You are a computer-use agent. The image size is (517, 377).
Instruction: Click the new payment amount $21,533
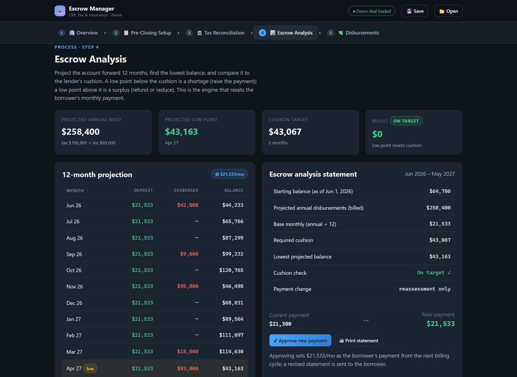(x=440, y=324)
